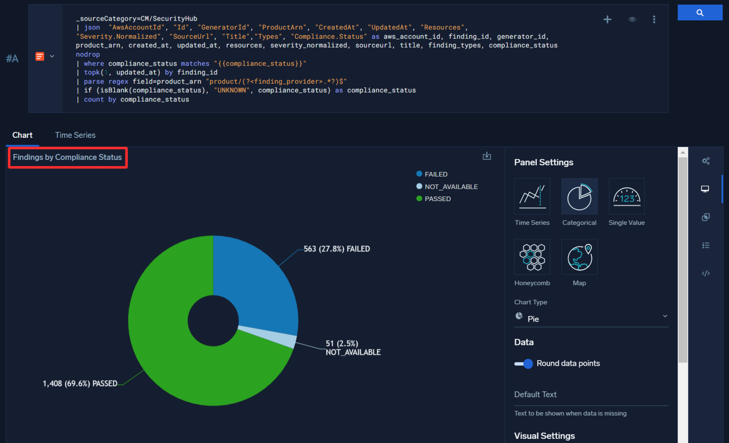Toggle query preview with the eye icon
729x443 pixels.
coord(632,20)
